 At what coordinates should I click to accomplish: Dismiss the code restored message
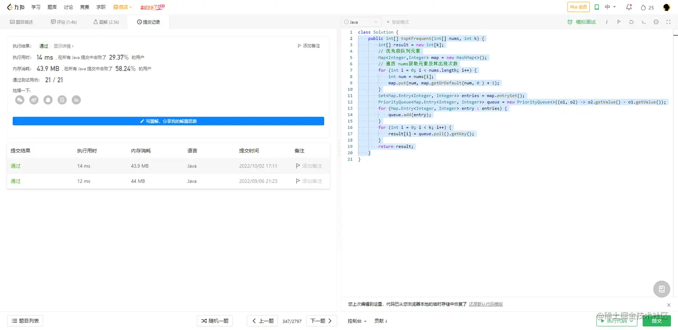[669, 304]
